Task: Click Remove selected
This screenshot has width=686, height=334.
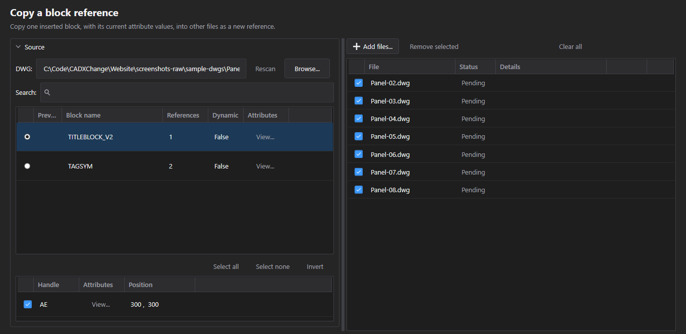Action: (x=434, y=46)
